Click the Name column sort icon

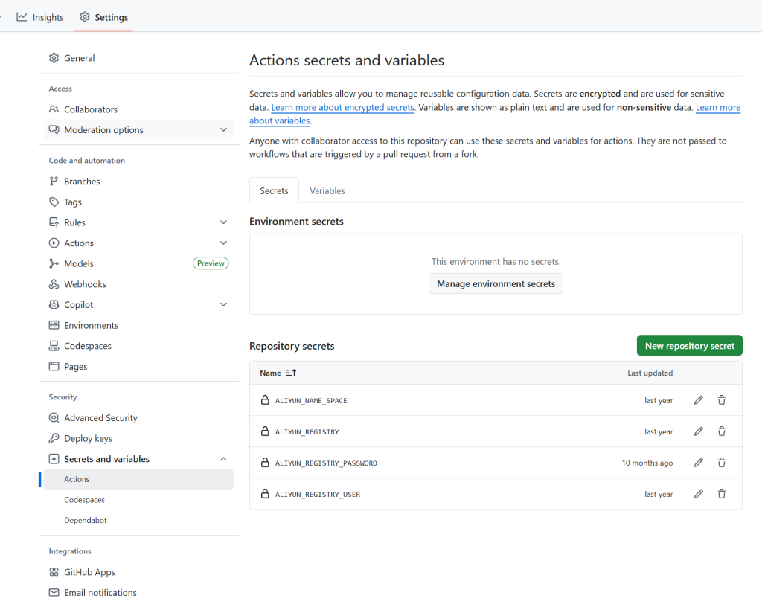pyautogui.click(x=291, y=373)
